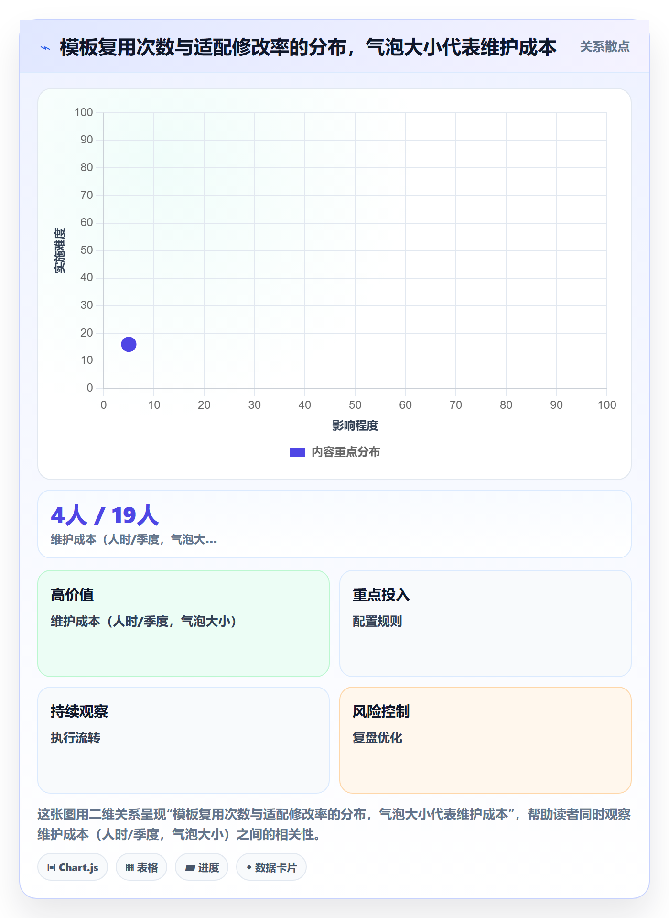The height and width of the screenshot is (918, 669).
Task: Click the 复盘优化 text in the 风险控制 card
Action: [377, 738]
